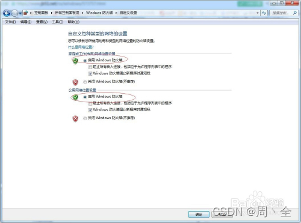This screenshot has width=301, height=223.
Task: Click the Refresh icon next to address bar
Action: pyautogui.click(x=264, y=13)
